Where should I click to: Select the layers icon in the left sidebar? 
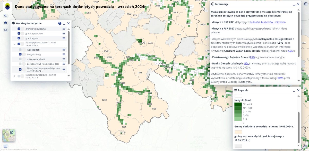[6, 23]
